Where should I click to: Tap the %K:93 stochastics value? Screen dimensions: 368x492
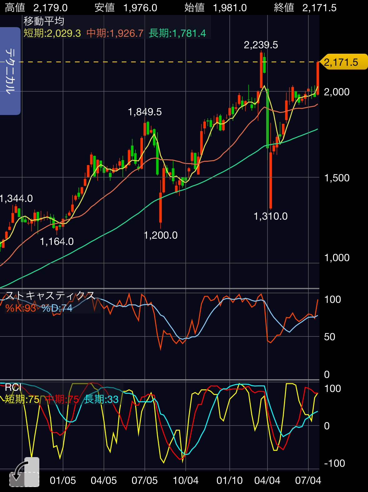pos(21,308)
